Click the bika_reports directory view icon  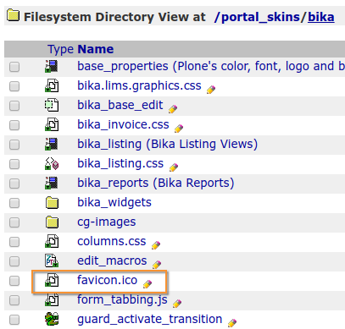[52, 183]
